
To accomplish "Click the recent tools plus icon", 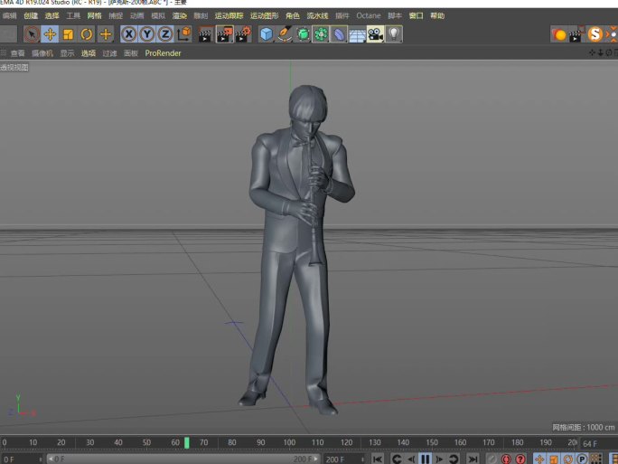I will (105, 34).
